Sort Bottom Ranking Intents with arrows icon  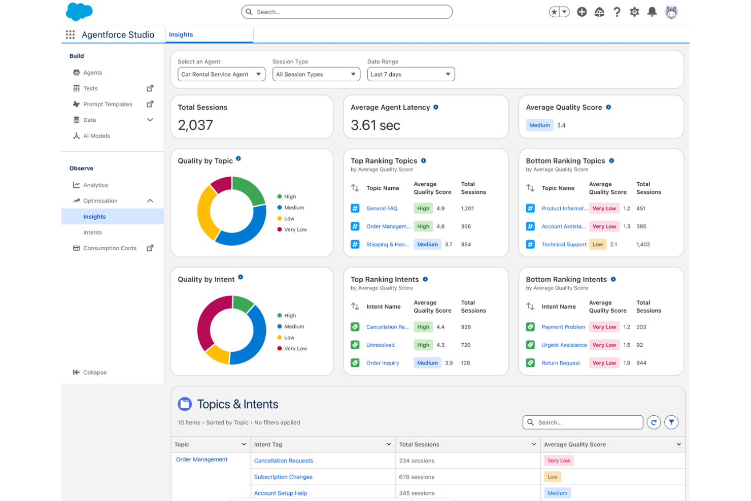coord(530,307)
